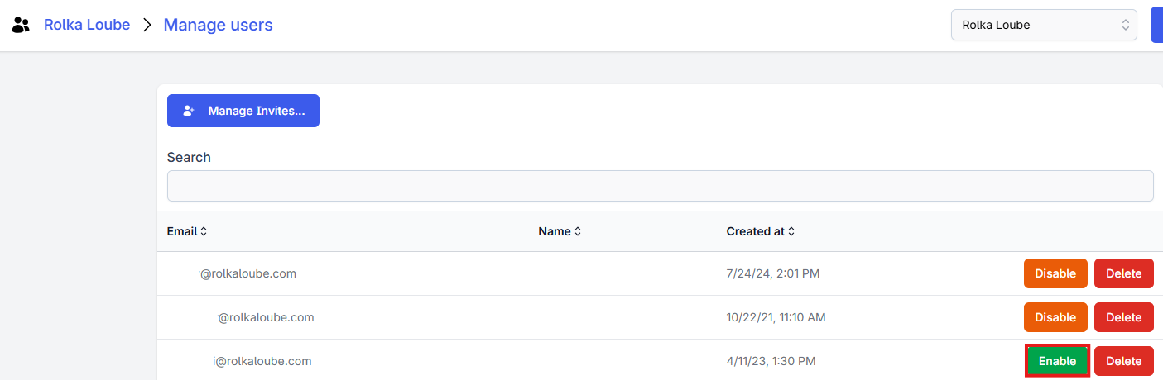Viewport: 1163px width, 380px height.
Task: Click the 4/11/23, 1:30 PM timestamp
Action: click(771, 361)
